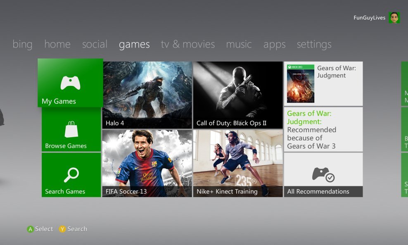Switch to the music tab
The image size is (408, 245).
239,44
